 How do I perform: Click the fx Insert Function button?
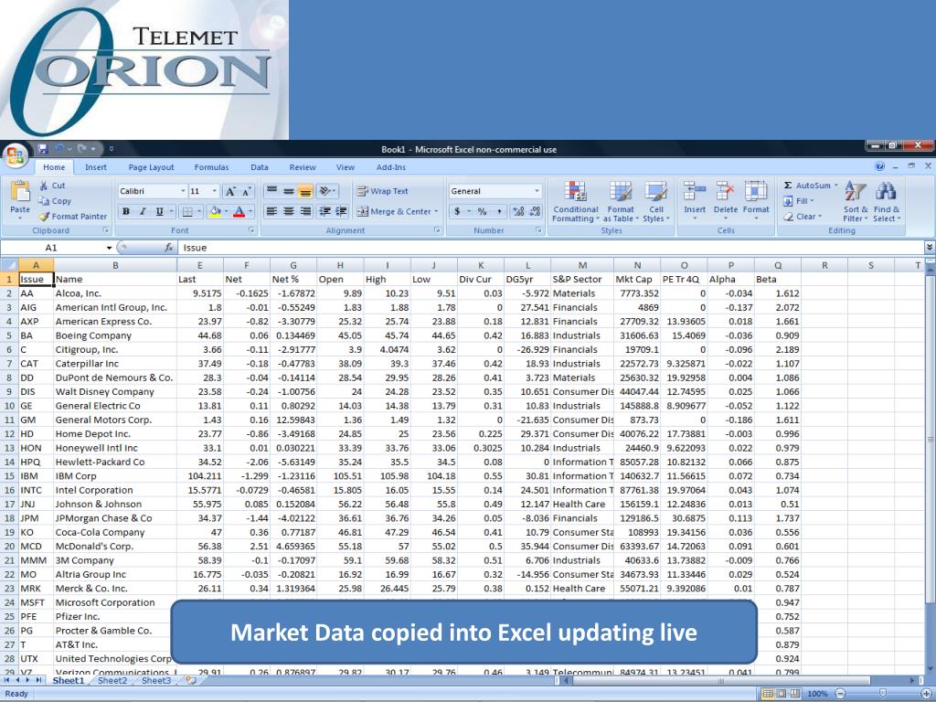pos(169,248)
